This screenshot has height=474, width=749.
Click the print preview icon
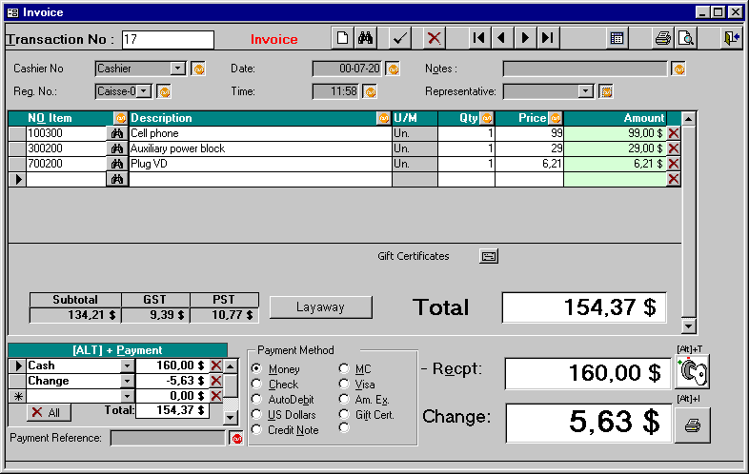(685, 38)
